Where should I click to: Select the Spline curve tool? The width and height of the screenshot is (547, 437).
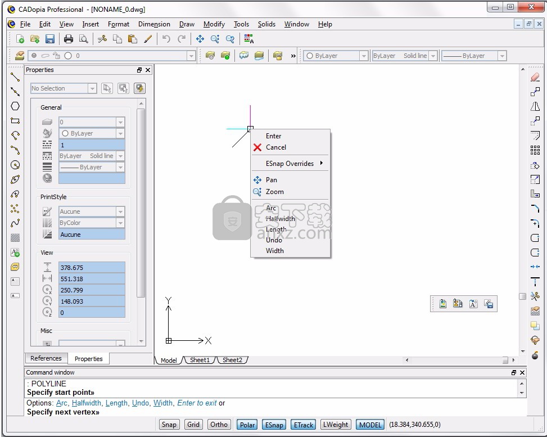click(x=15, y=223)
